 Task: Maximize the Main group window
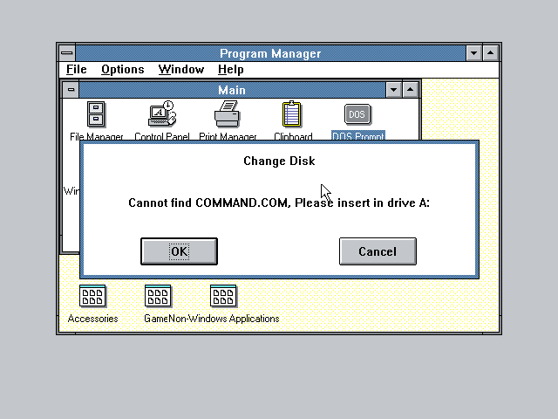[411, 90]
